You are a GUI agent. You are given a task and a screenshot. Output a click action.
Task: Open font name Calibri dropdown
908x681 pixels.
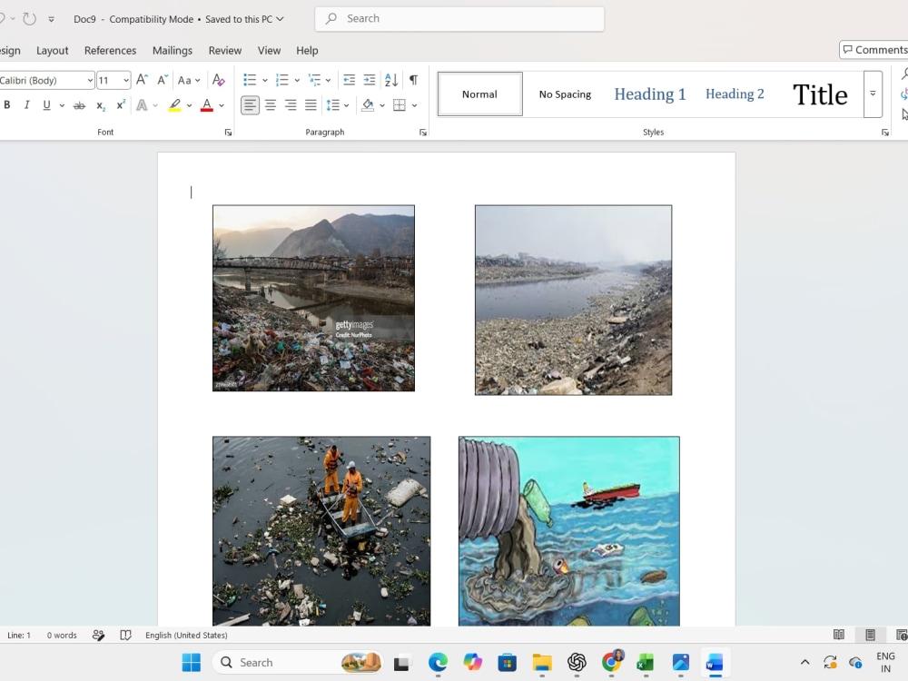90,80
